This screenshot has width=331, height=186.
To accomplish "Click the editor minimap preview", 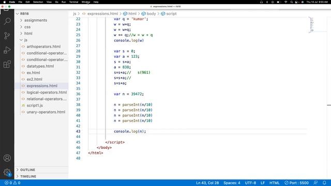I will 311,25.
